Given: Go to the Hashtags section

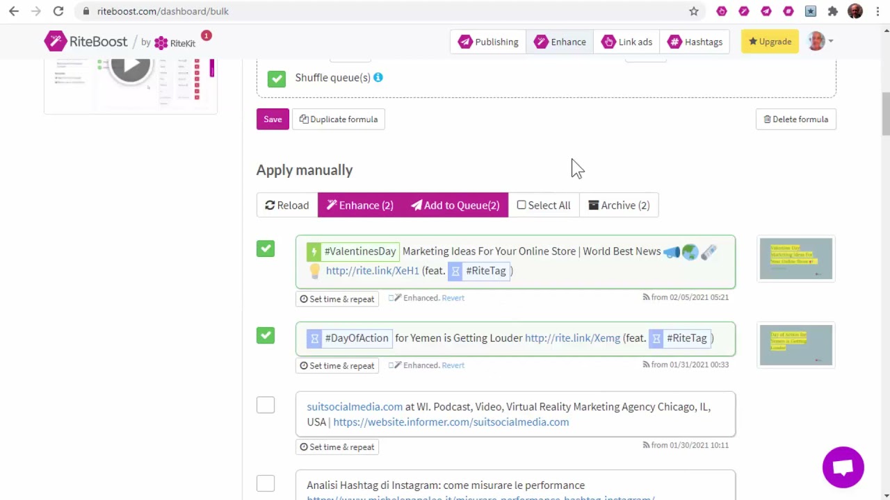Looking at the screenshot, I should point(695,42).
